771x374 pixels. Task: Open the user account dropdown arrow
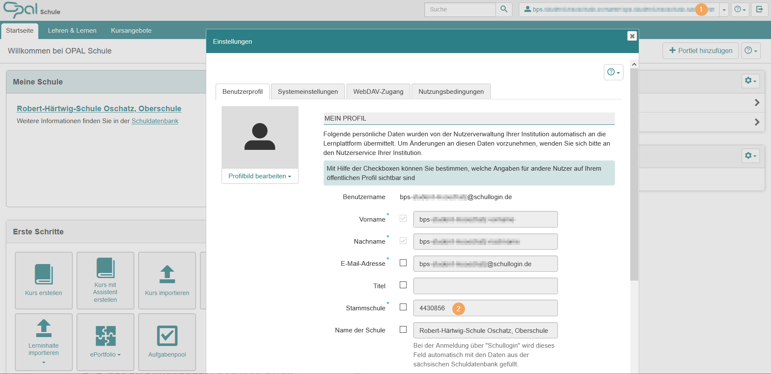coord(724,10)
